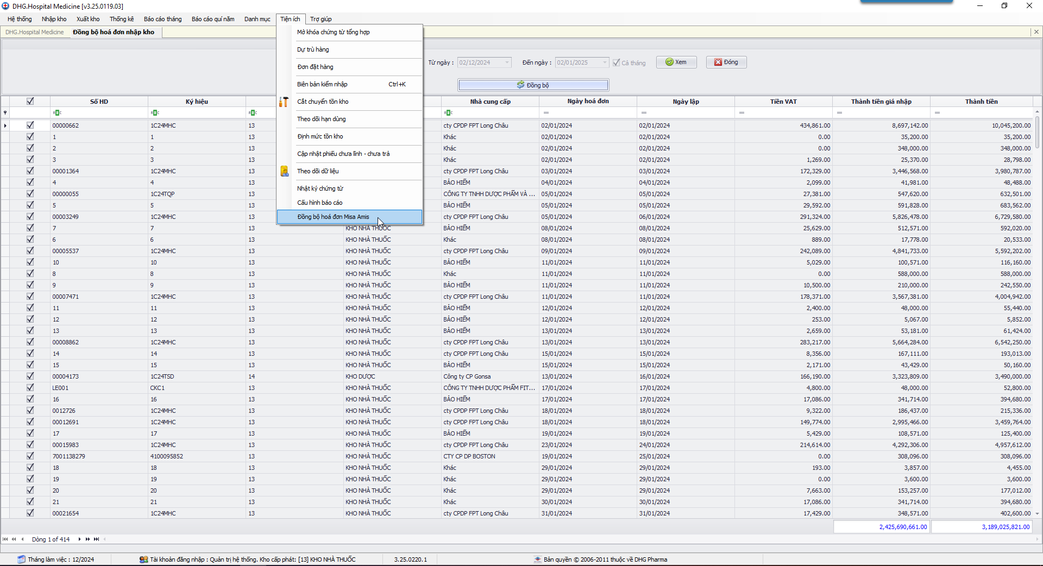Open the Nhập kho menu

click(x=54, y=19)
